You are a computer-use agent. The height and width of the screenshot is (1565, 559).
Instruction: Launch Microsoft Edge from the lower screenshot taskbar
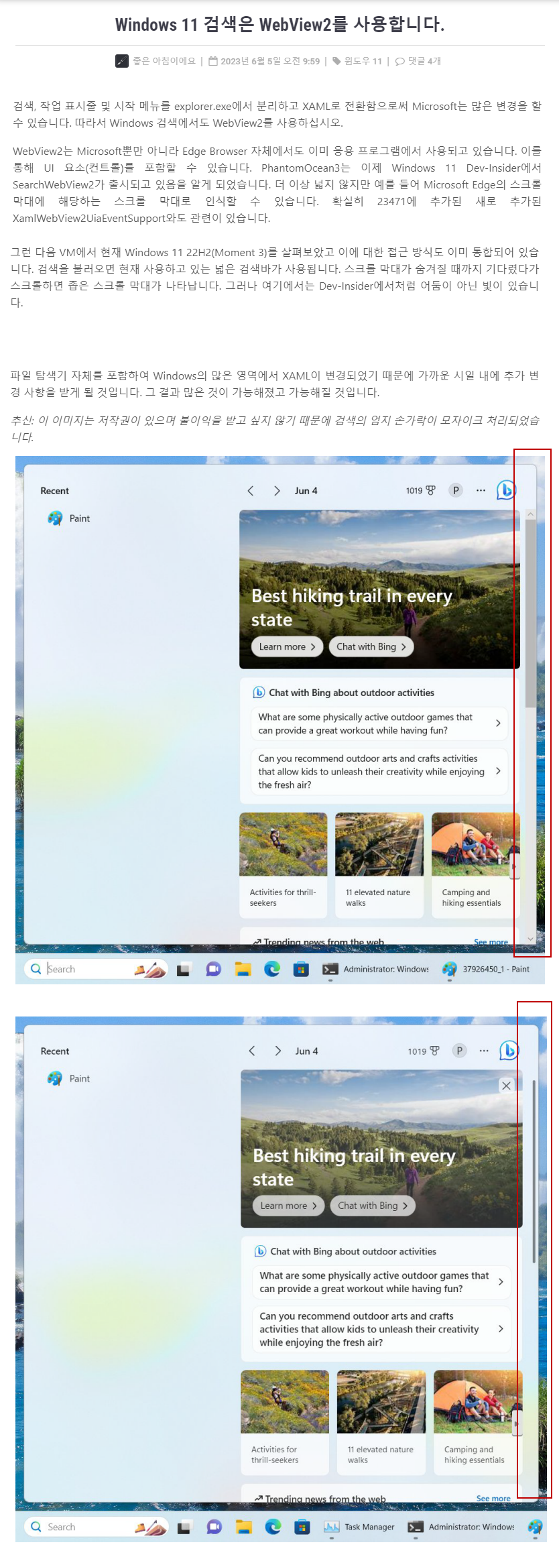point(273,1527)
